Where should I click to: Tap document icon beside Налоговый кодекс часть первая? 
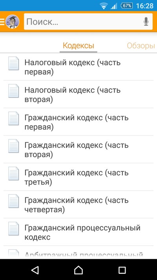click(13, 63)
